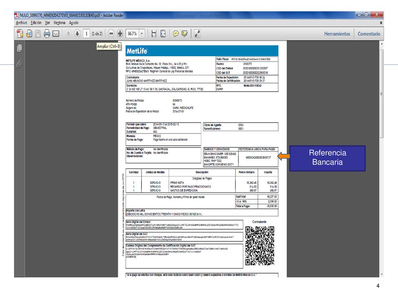Minimize the Adobe Reader window
Viewport: 398px width, 298px height.
[x=359, y=15]
